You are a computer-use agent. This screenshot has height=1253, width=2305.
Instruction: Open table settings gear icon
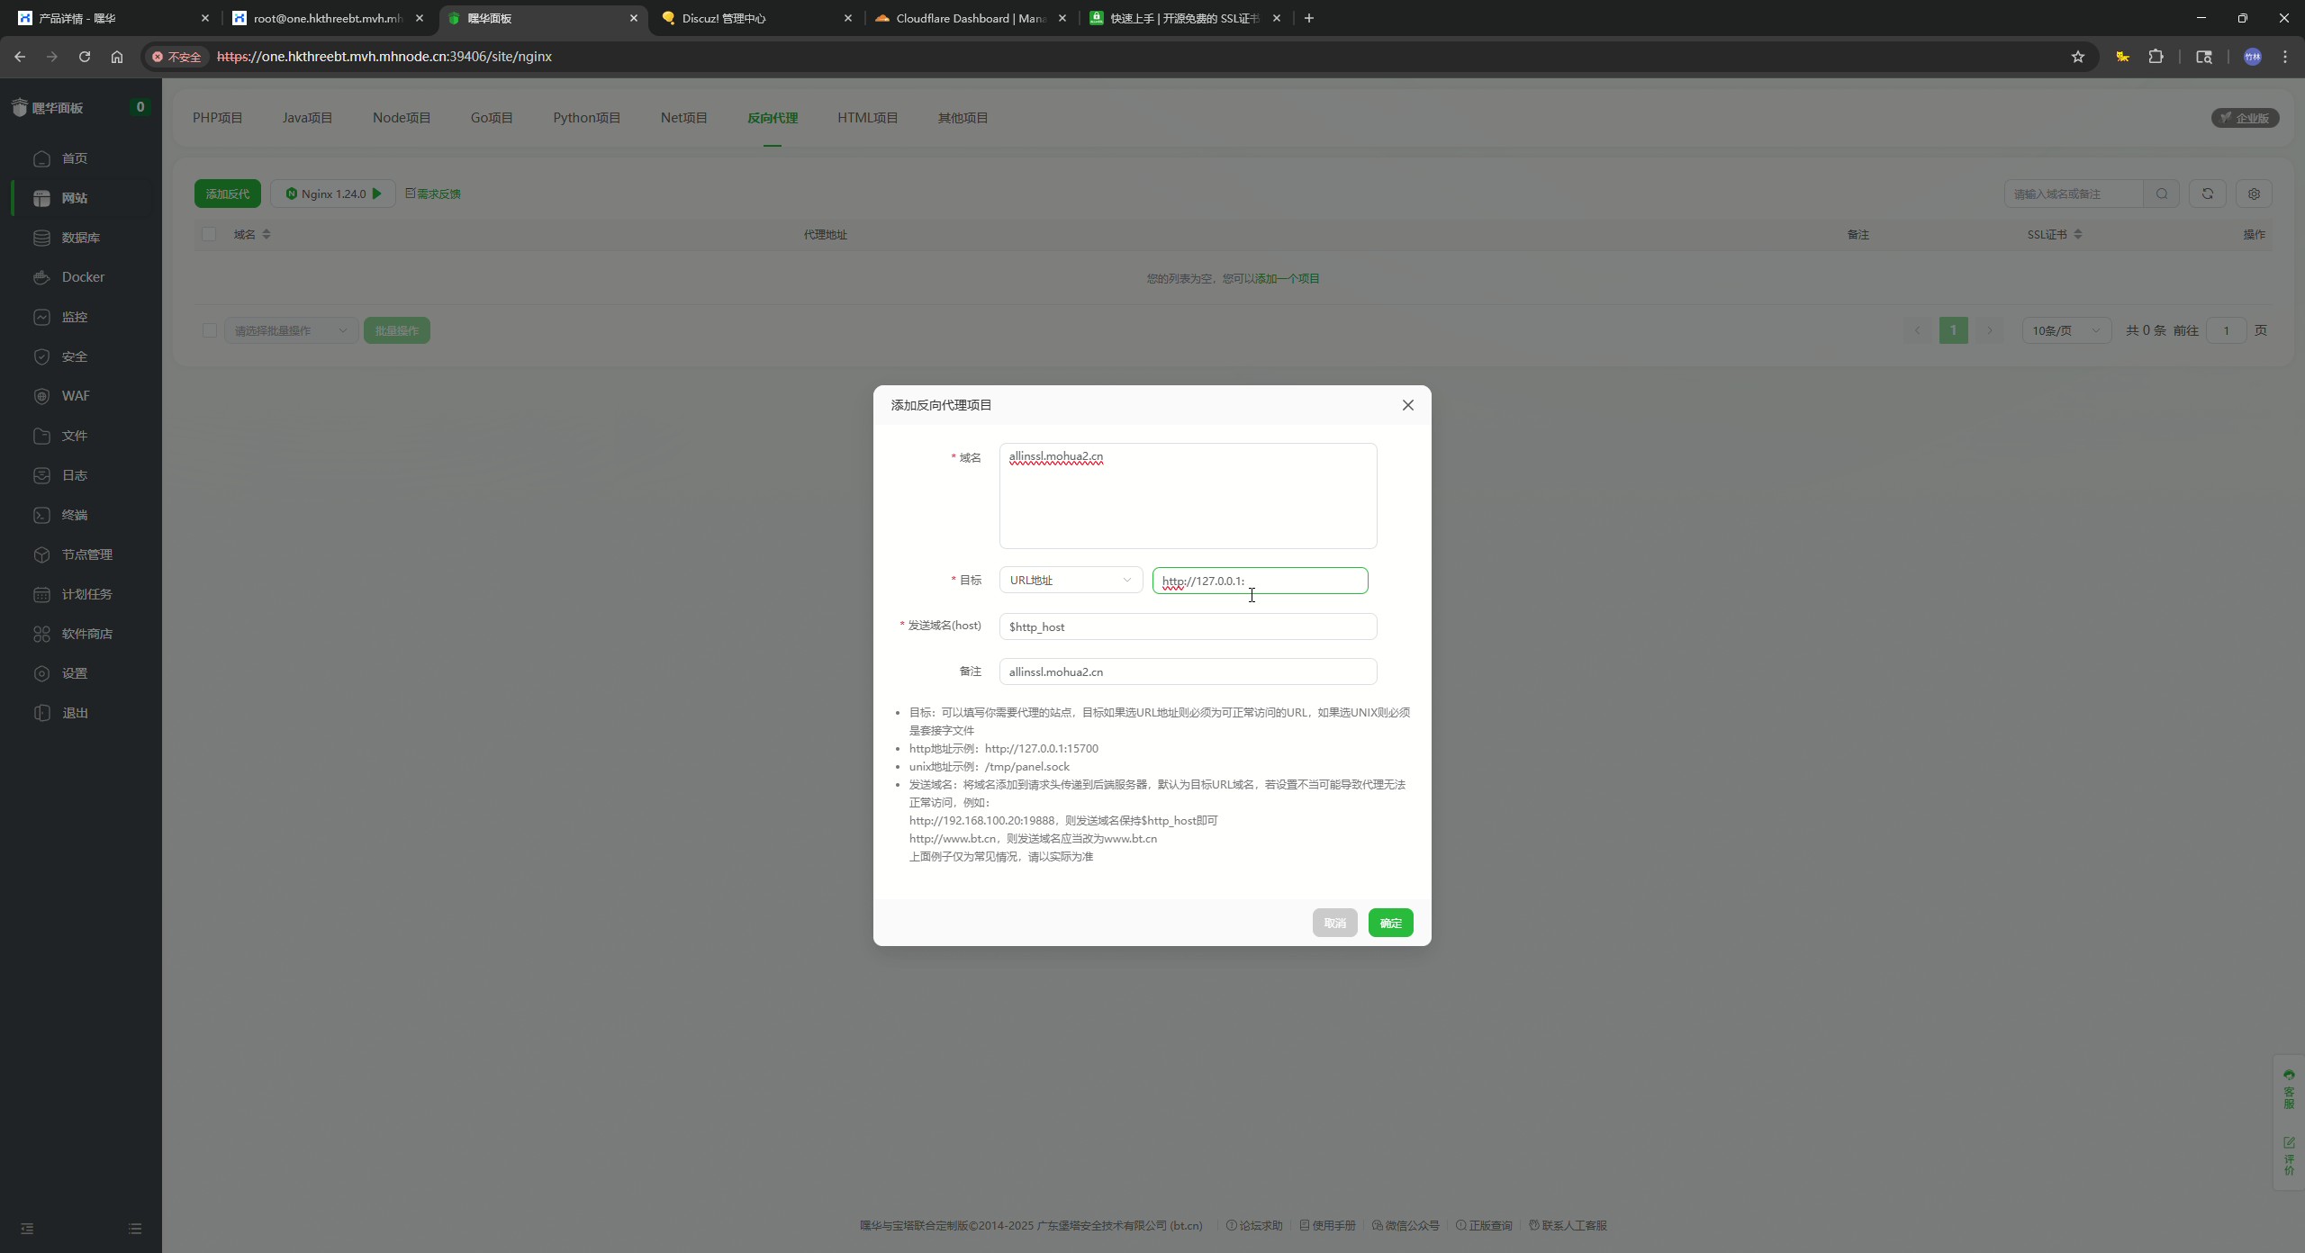2254,194
